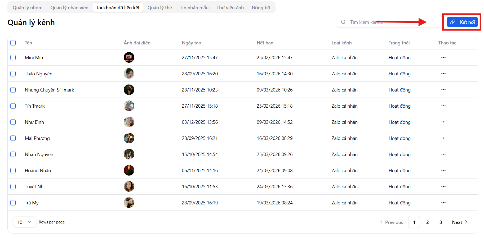Tick the checkbox next to Nhan Nguyen

[13, 154]
